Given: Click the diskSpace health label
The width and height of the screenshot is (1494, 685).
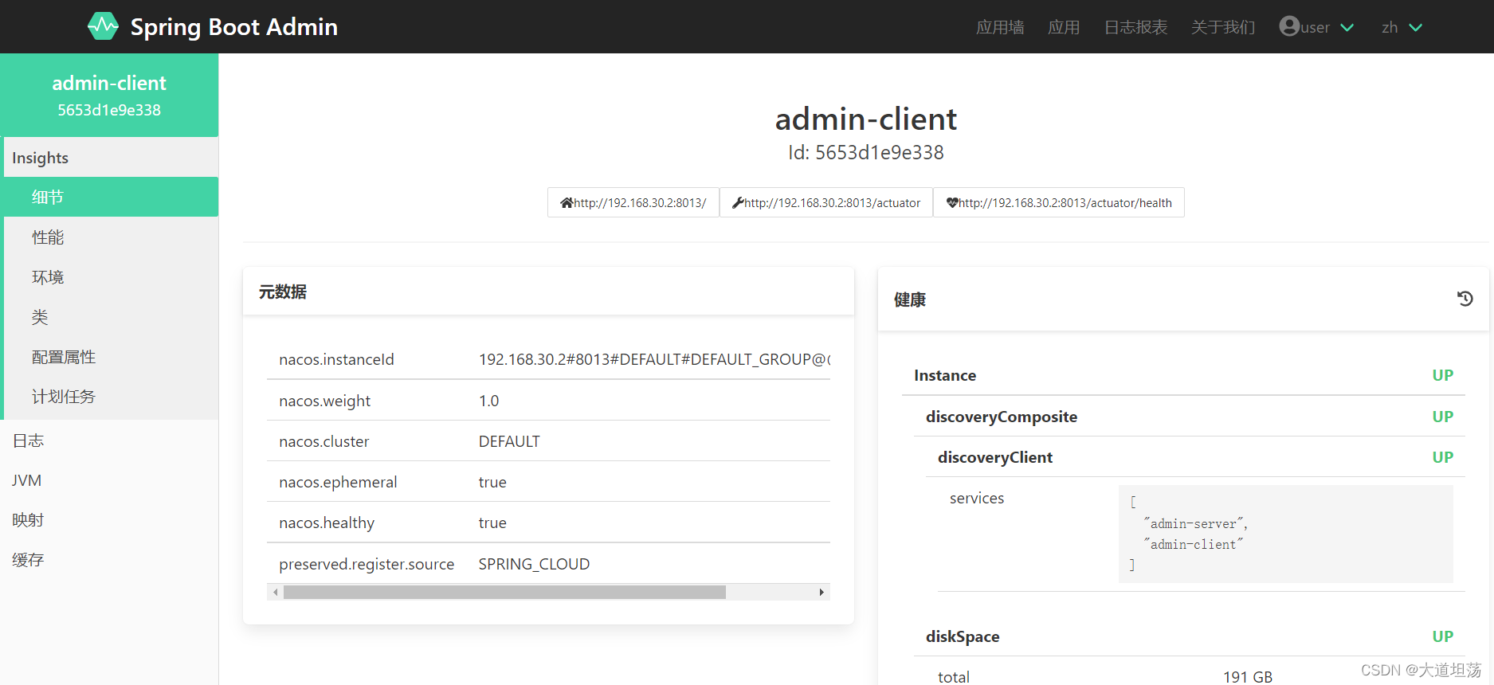Looking at the screenshot, I should point(963,636).
